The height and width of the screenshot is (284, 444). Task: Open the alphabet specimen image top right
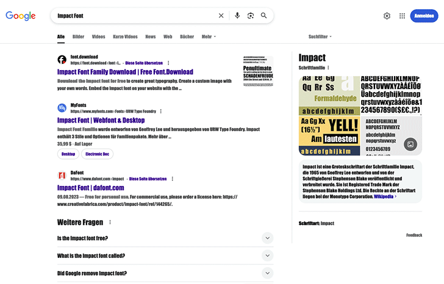coord(392,96)
